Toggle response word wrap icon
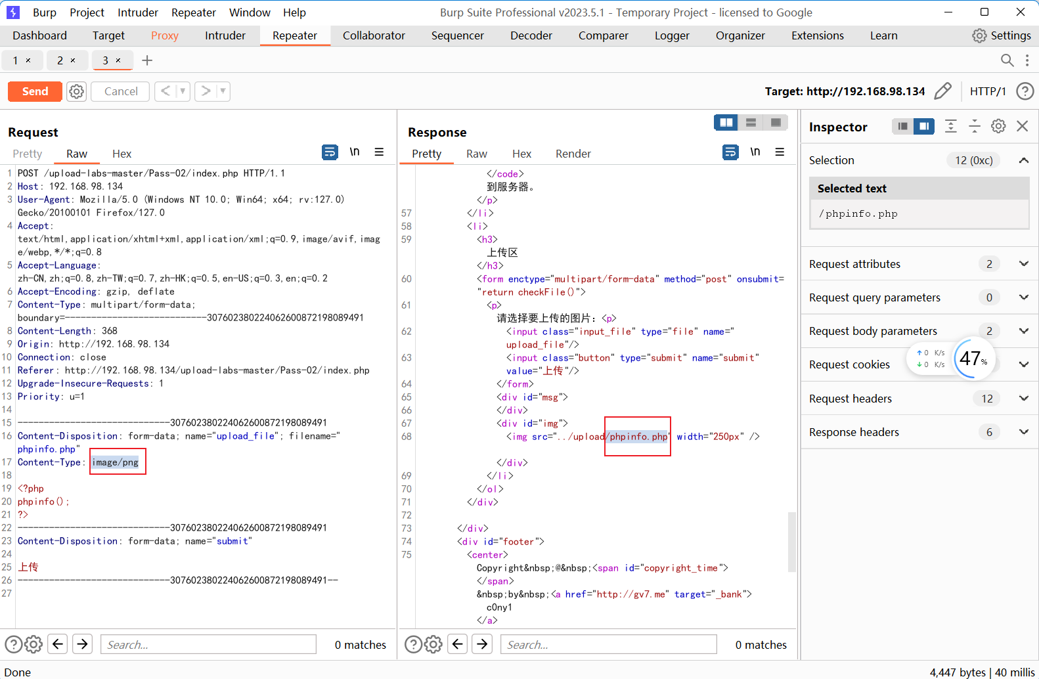This screenshot has width=1039, height=679. coord(730,152)
